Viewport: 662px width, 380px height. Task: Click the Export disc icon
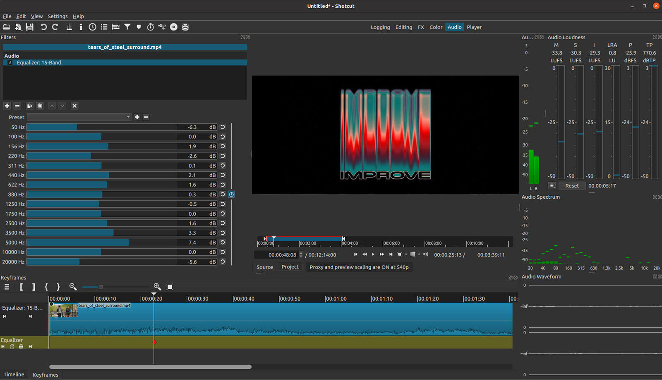(174, 27)
